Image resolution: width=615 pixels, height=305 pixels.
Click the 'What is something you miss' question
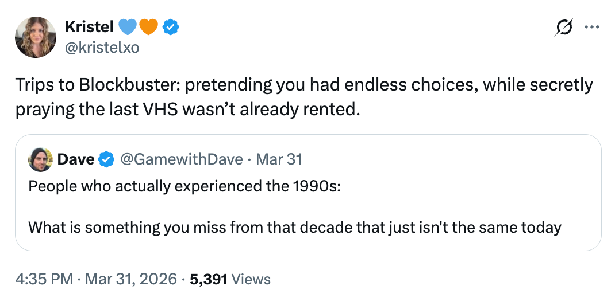tap(294, 227)
